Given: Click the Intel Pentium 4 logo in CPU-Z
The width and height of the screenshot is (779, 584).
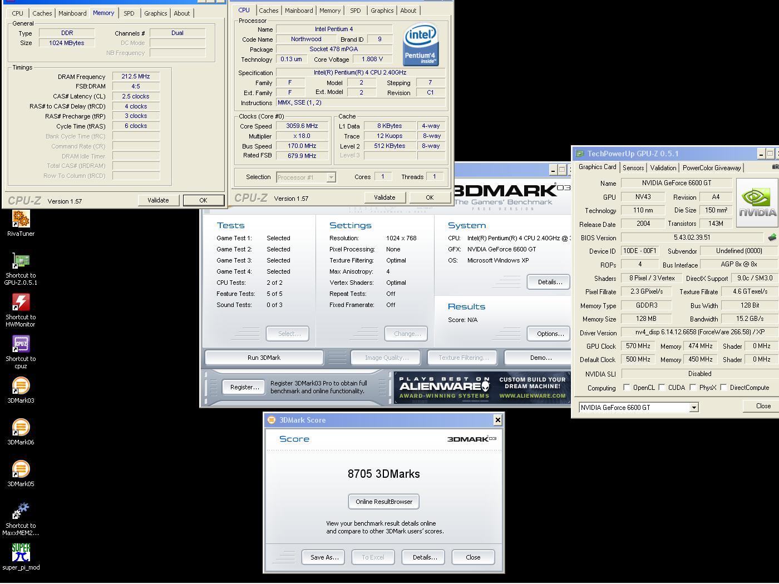Looking at the screenshot, I should click(421, 45).
